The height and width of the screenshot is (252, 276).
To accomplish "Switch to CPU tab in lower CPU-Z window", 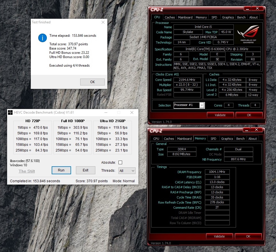I will click(x=156, y=139).
